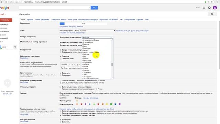Image resolution: width=220 pixels, height=124 pixels.
Task: Open the text size icon in default text style
Action: [x=73, y=65]
